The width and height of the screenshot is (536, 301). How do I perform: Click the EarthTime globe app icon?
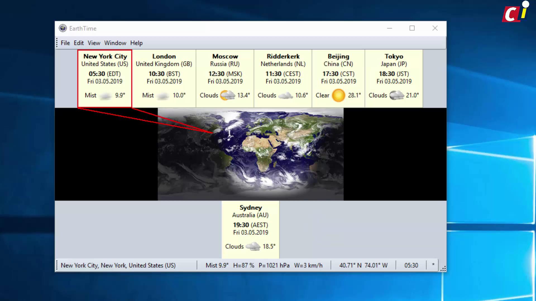[x=63, y=28]
